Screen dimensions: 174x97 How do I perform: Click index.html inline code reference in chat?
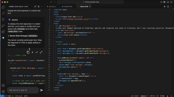pyautogui.click(x=13, y=32)
